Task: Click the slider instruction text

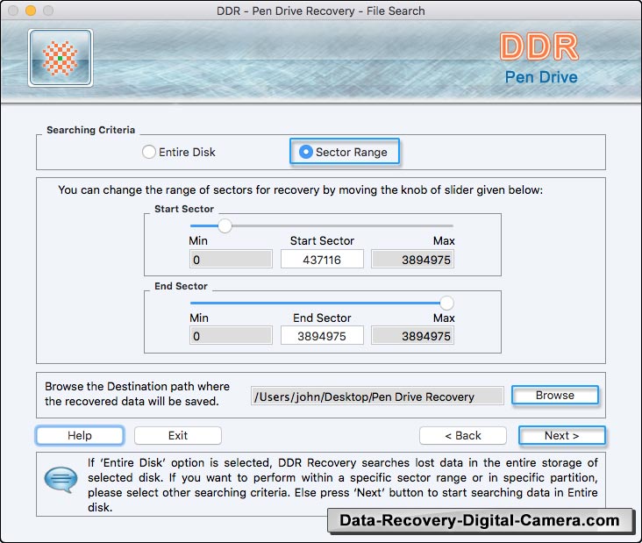Action: pos(300,190)
